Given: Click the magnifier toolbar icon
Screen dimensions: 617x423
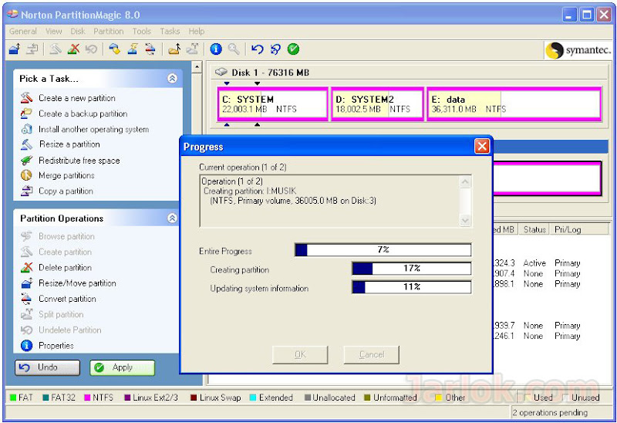Looking at the screenshot, I should pos(234,49).
